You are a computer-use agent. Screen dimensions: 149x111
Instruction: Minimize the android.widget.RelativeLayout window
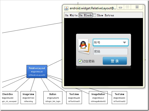click(120, 7)
